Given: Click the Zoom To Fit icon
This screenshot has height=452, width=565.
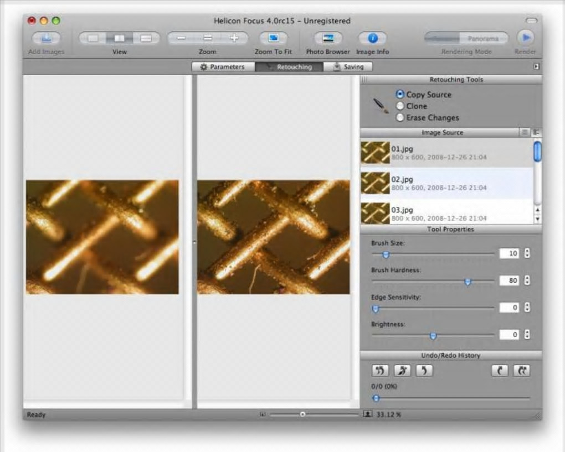Looking at the screenshot, I should pos(274,39).
